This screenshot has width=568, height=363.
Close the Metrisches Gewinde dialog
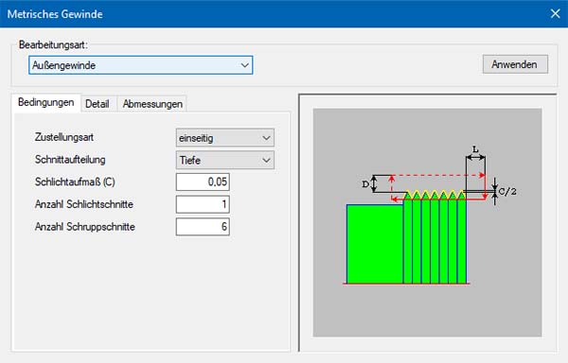555,14
